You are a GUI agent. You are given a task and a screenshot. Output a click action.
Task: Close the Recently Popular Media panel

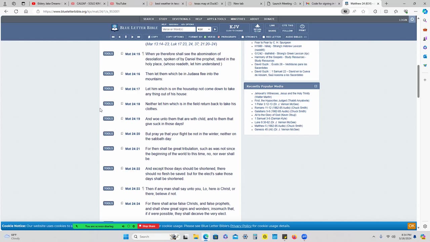coord(316,86)
